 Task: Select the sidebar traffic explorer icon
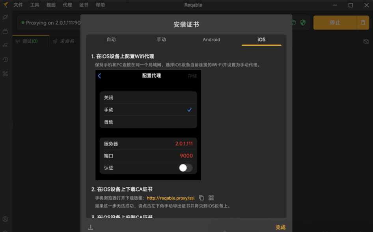[x=5, y=17]
